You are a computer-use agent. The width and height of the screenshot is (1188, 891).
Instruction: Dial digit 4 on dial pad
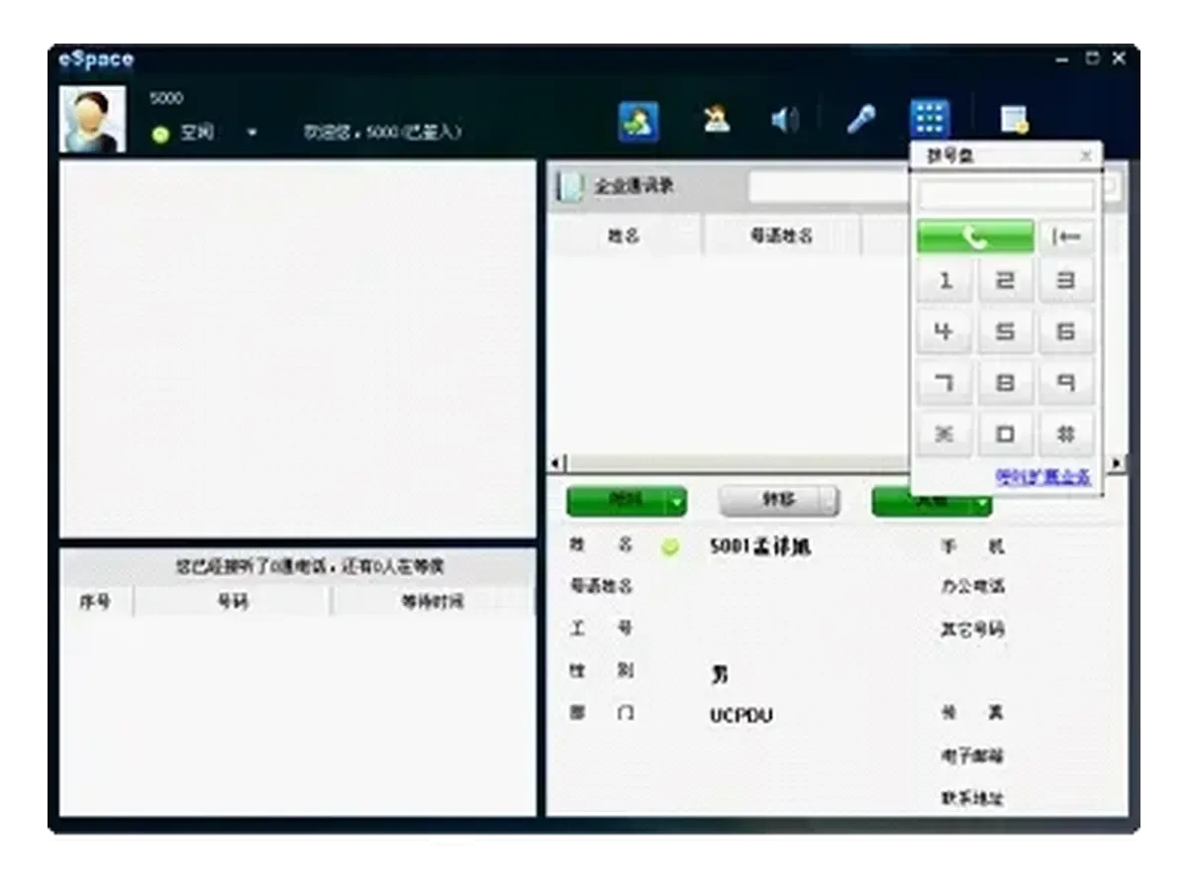tap(944, 332)
